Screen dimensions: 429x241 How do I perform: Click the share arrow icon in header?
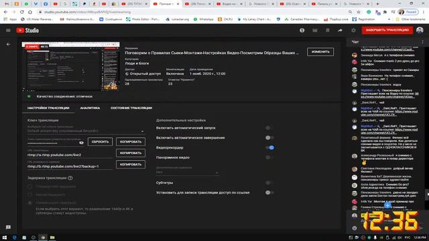(340, 30)
